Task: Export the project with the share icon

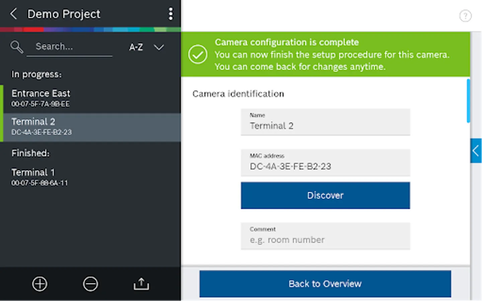Action: click(141, 284)
